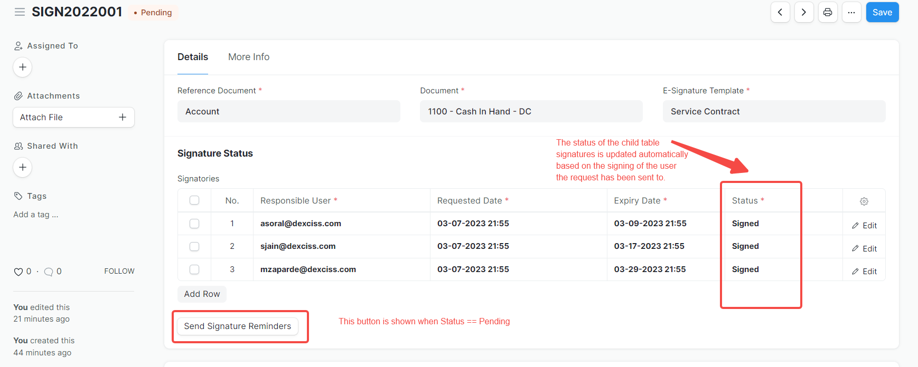Go to next document arrow
This screenshot has height=367, width=918.
tap(804, 12)
